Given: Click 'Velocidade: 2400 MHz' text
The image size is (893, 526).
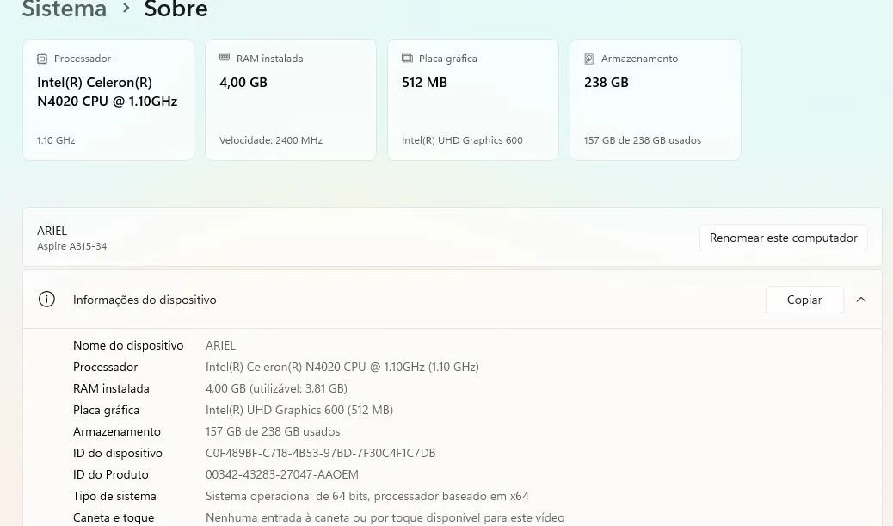Looking at the screenshot, I should click(x=271, y=140).
